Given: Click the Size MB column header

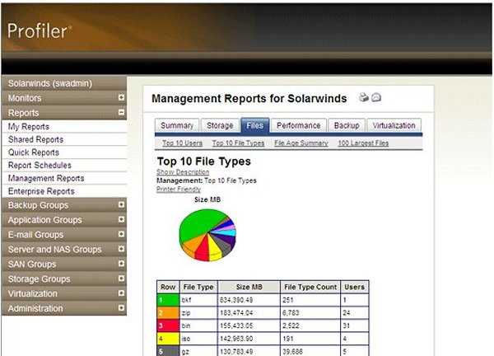Looking at the screenshot, I should click(x=249, y=287).
